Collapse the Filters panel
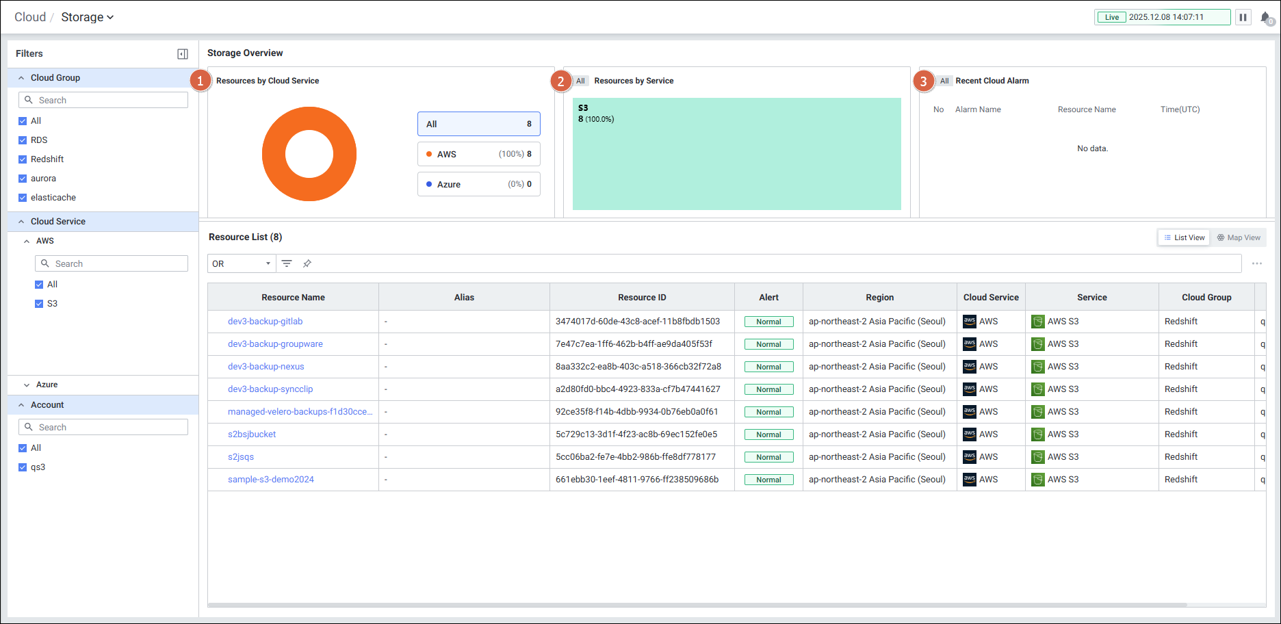The width and height of the screenshot is (1281, 624). click(183, 54)
